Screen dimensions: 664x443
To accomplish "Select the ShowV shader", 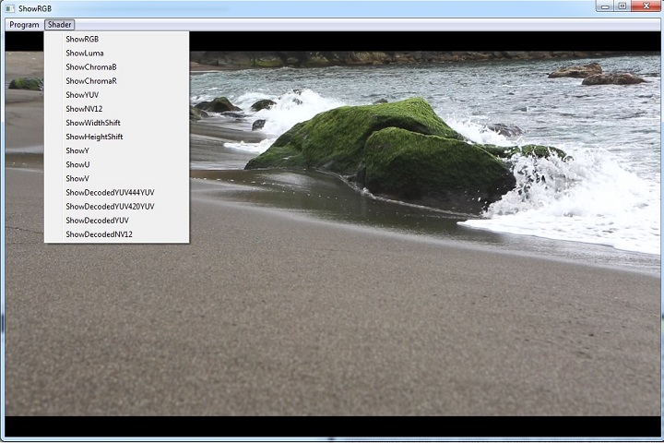I will [x=116, y=178].
